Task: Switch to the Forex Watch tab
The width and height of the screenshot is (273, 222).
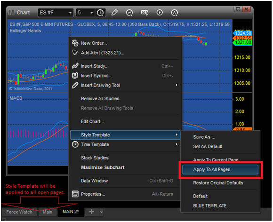Action: tap(19, 212)
